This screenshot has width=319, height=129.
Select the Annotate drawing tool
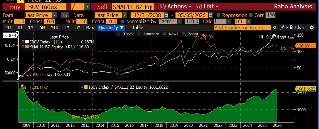click(149, 34)
